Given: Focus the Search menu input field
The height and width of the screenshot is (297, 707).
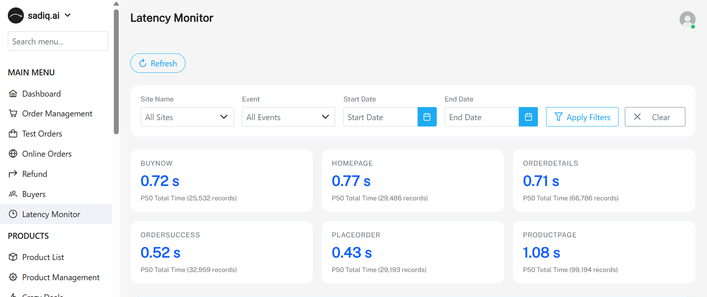Looking at the screenshot, I should click(x=58, y=41).
